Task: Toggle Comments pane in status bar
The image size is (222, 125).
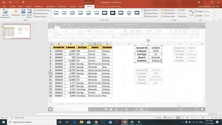Action: (x=169, y=118)
